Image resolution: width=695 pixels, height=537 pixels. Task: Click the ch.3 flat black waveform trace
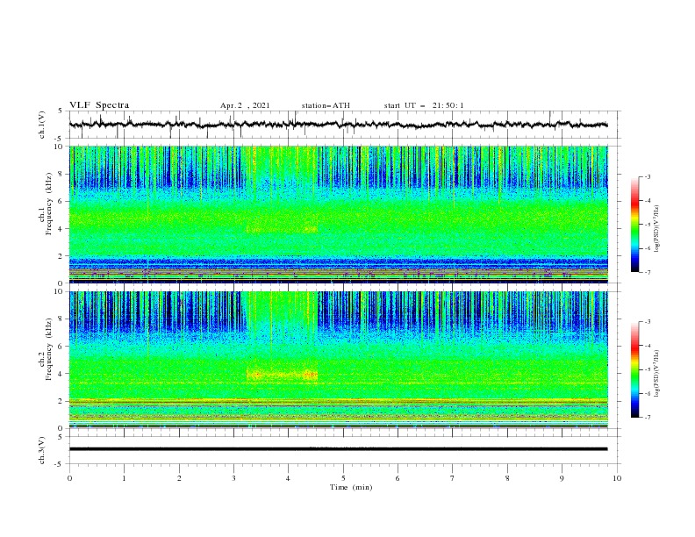coord(338,449)
